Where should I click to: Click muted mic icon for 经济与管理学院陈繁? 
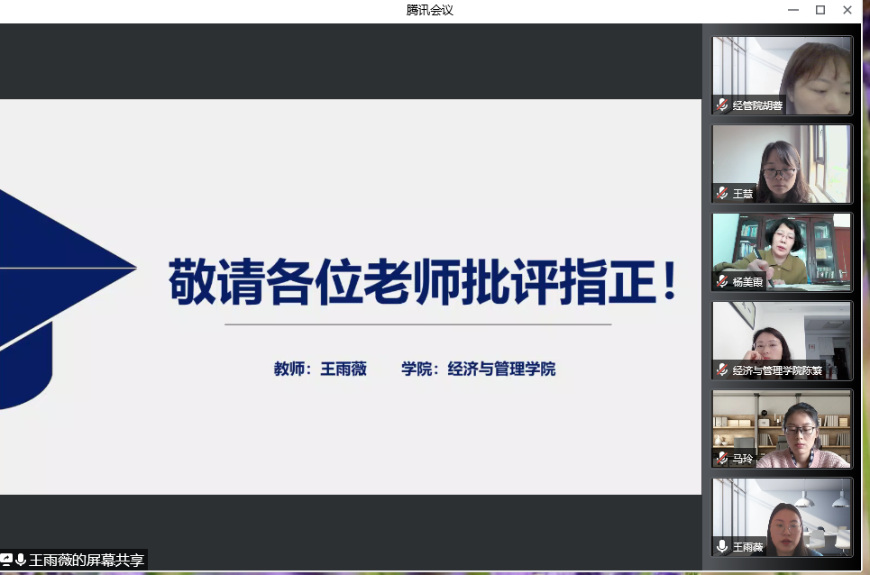click(722, 370)
